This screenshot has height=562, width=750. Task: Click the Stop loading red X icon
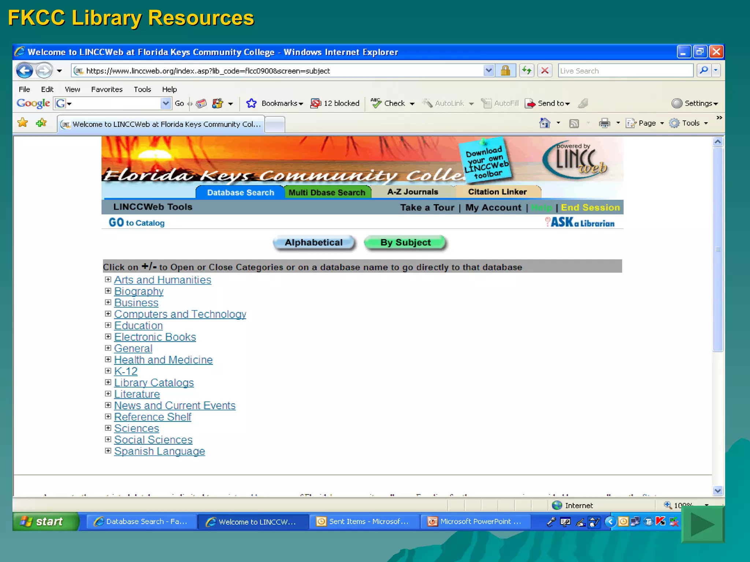coord(545,70)
